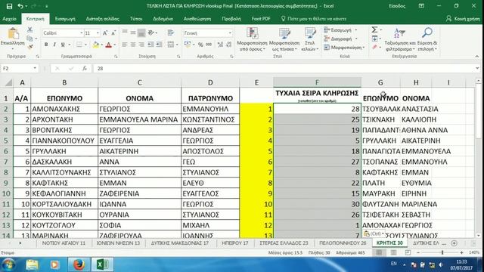Click Κοινή χρήση share button
Screen dimensions: 484x272
[463, 19]
